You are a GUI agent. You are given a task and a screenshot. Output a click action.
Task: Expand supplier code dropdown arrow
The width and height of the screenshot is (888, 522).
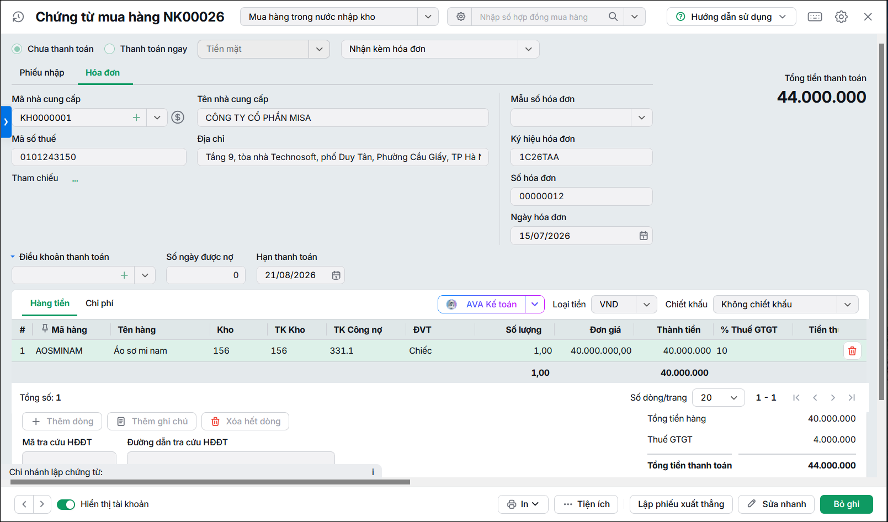click(157, 118)
